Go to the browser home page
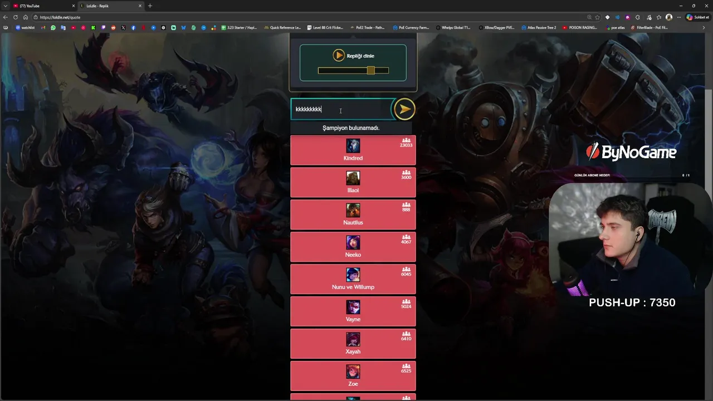This screenshot has height=401, width=713. [25, 17]
